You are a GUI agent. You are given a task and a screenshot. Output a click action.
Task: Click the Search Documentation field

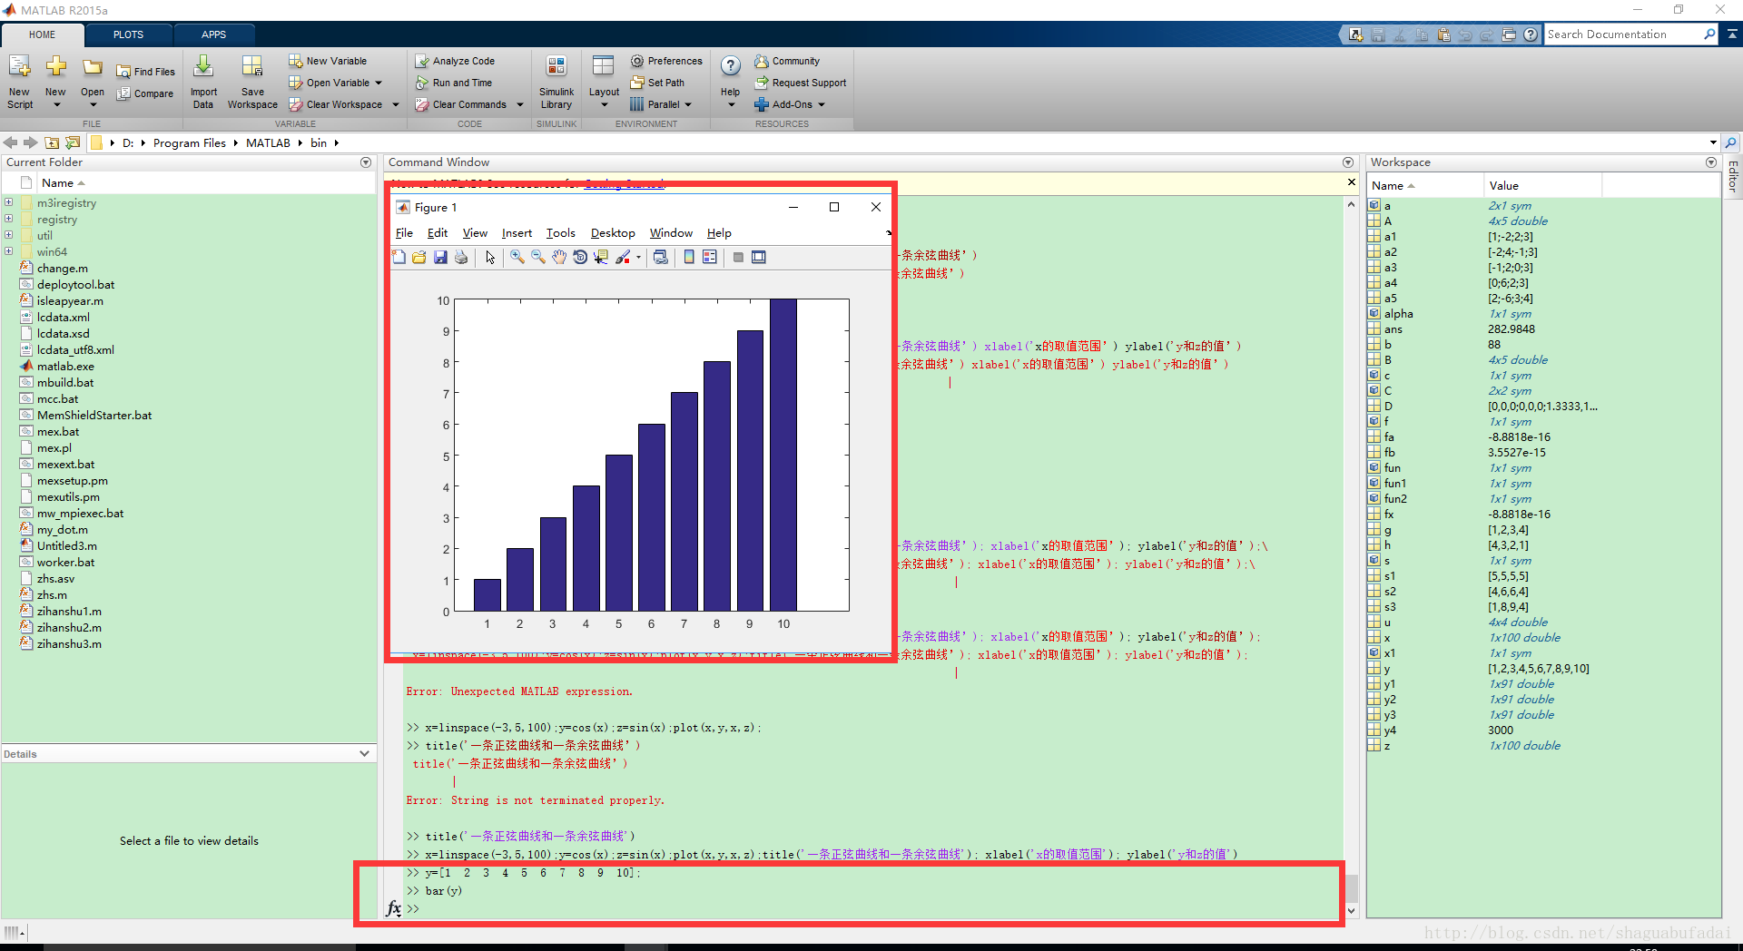click(1623, 34)
